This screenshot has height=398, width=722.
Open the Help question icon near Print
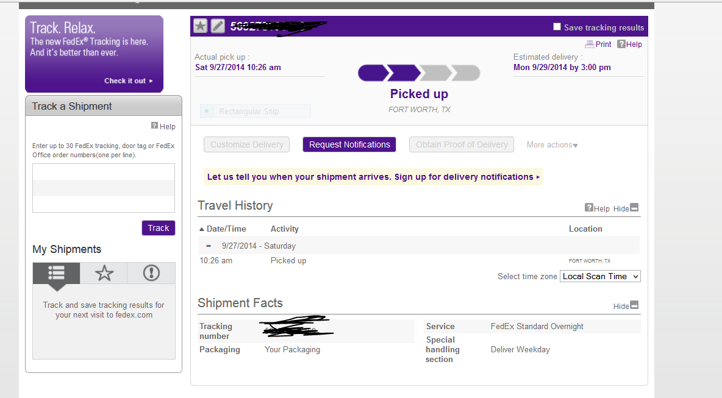click(621, 44)
